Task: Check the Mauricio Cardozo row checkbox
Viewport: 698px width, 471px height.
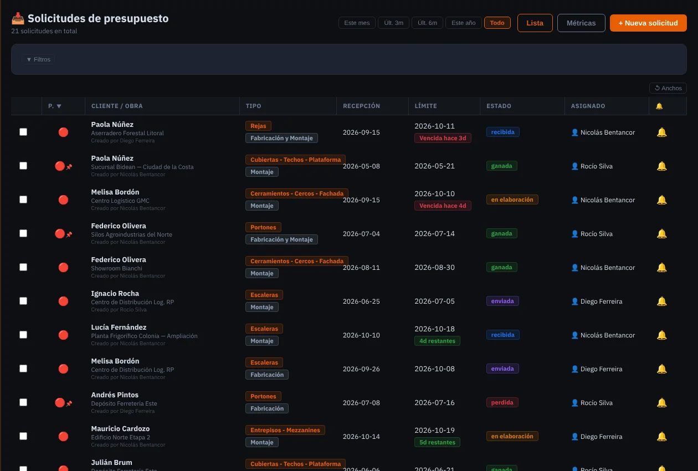Action: pos(23,436)
